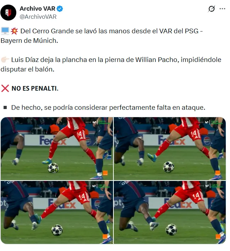Open the bottom-left match photo
This screenshot has height=251, width=230.
57,212
